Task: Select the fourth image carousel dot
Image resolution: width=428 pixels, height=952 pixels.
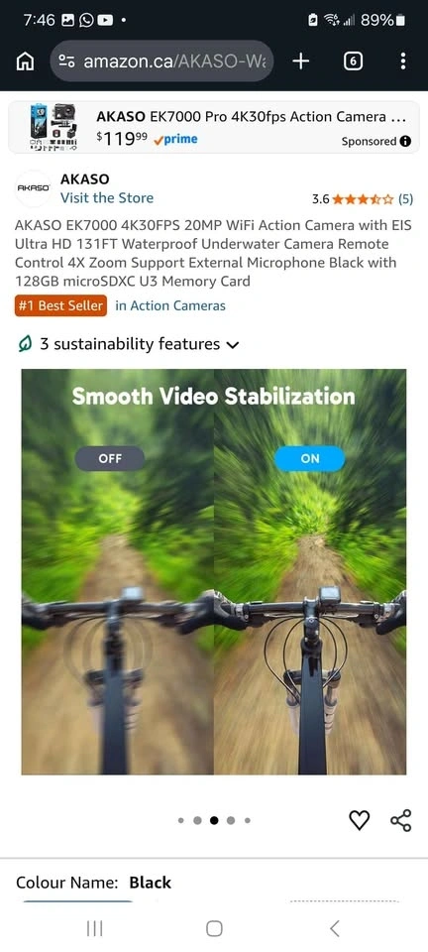Action: pyautogui.click(x=231, y=821)
